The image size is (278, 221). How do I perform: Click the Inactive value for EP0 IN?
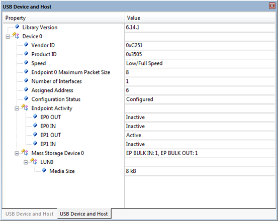(135, 126)
